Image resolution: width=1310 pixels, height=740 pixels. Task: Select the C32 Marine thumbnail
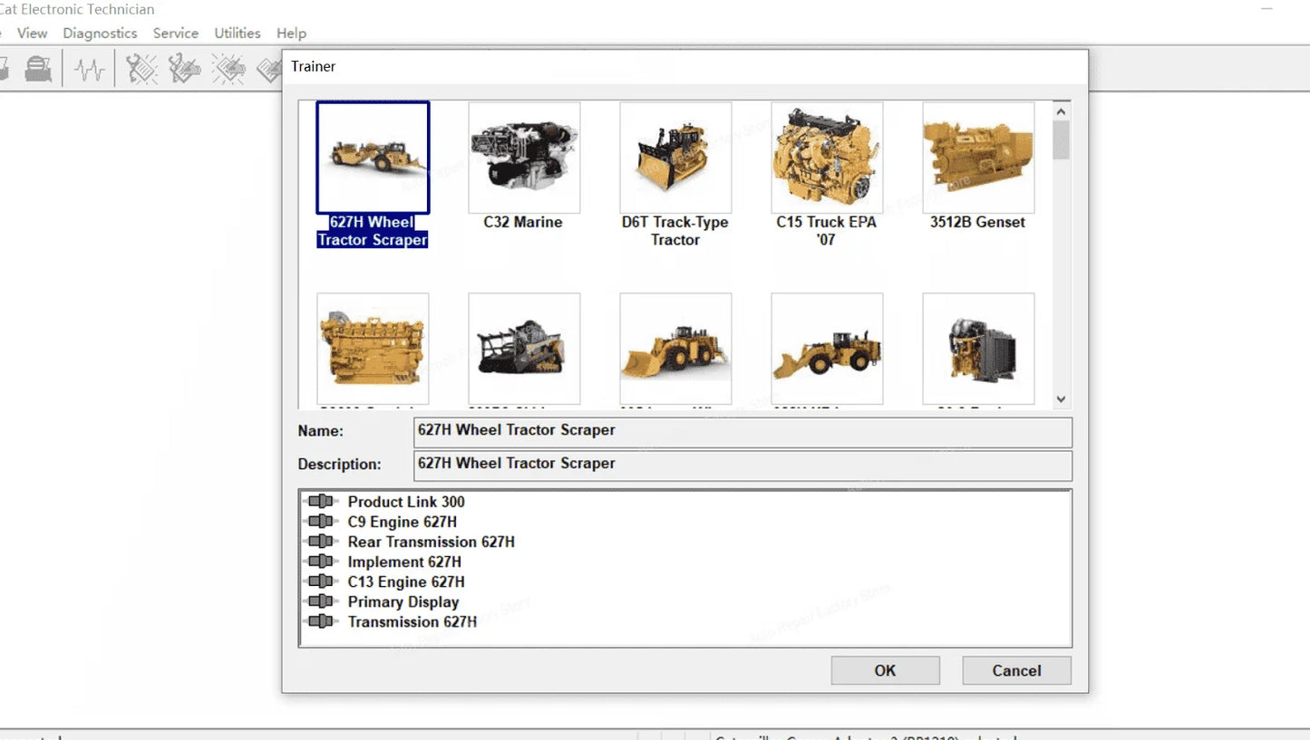point(524,158)
